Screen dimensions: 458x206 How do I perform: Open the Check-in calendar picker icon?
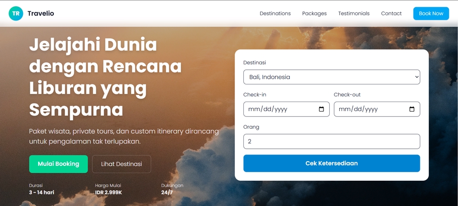(321, 109)
